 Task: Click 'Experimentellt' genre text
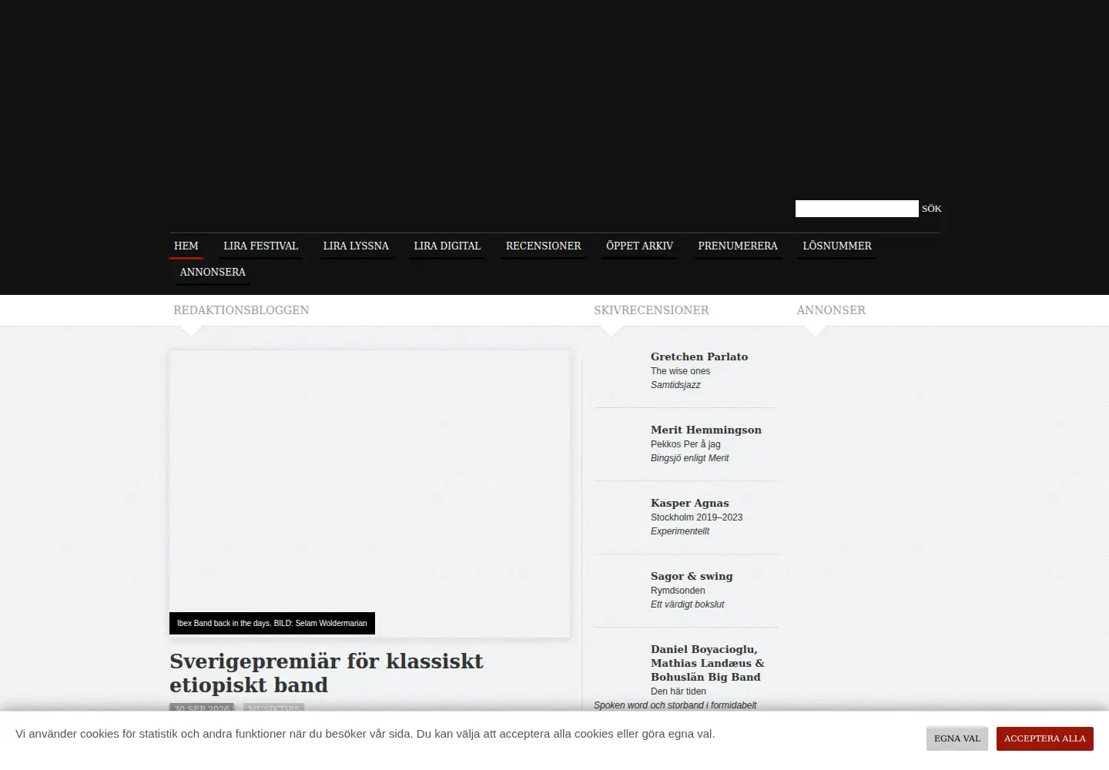coord(680,531)
